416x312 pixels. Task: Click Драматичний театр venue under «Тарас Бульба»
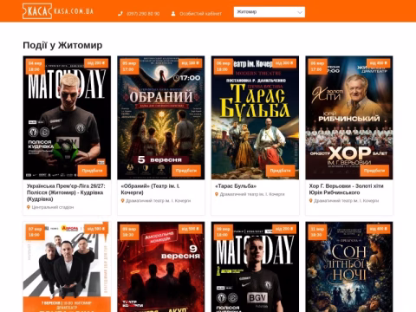[x=252, y=194]
